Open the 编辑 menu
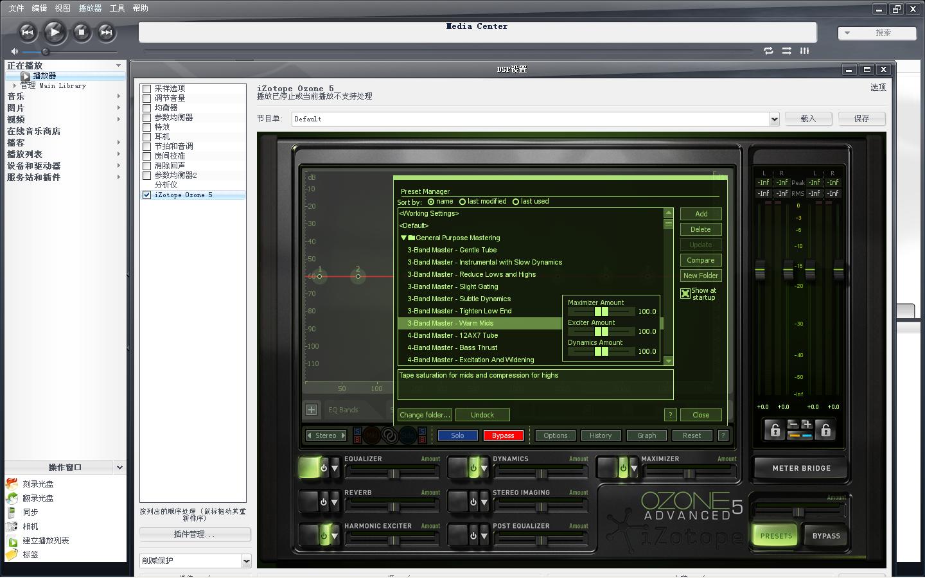 pyautogui.click(x=39, y=8)
